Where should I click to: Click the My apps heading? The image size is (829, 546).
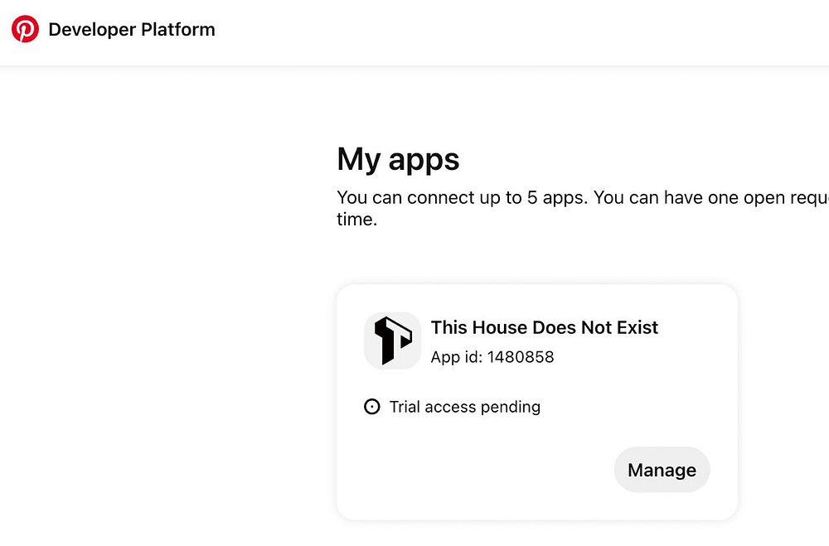(398, 159)
